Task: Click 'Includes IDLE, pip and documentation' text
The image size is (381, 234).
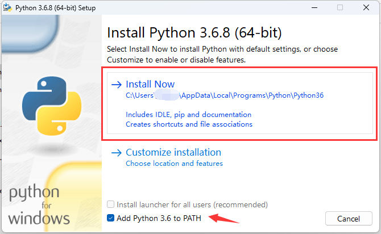Action: point(189,115)
